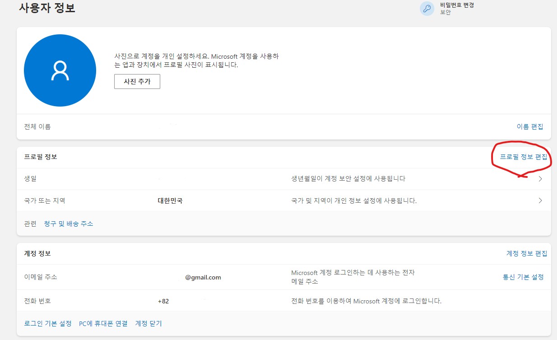The width and height of the screenshot is (557, 340).
Task: Open the 계정 닫기 link
Action: tap(149, 324)
